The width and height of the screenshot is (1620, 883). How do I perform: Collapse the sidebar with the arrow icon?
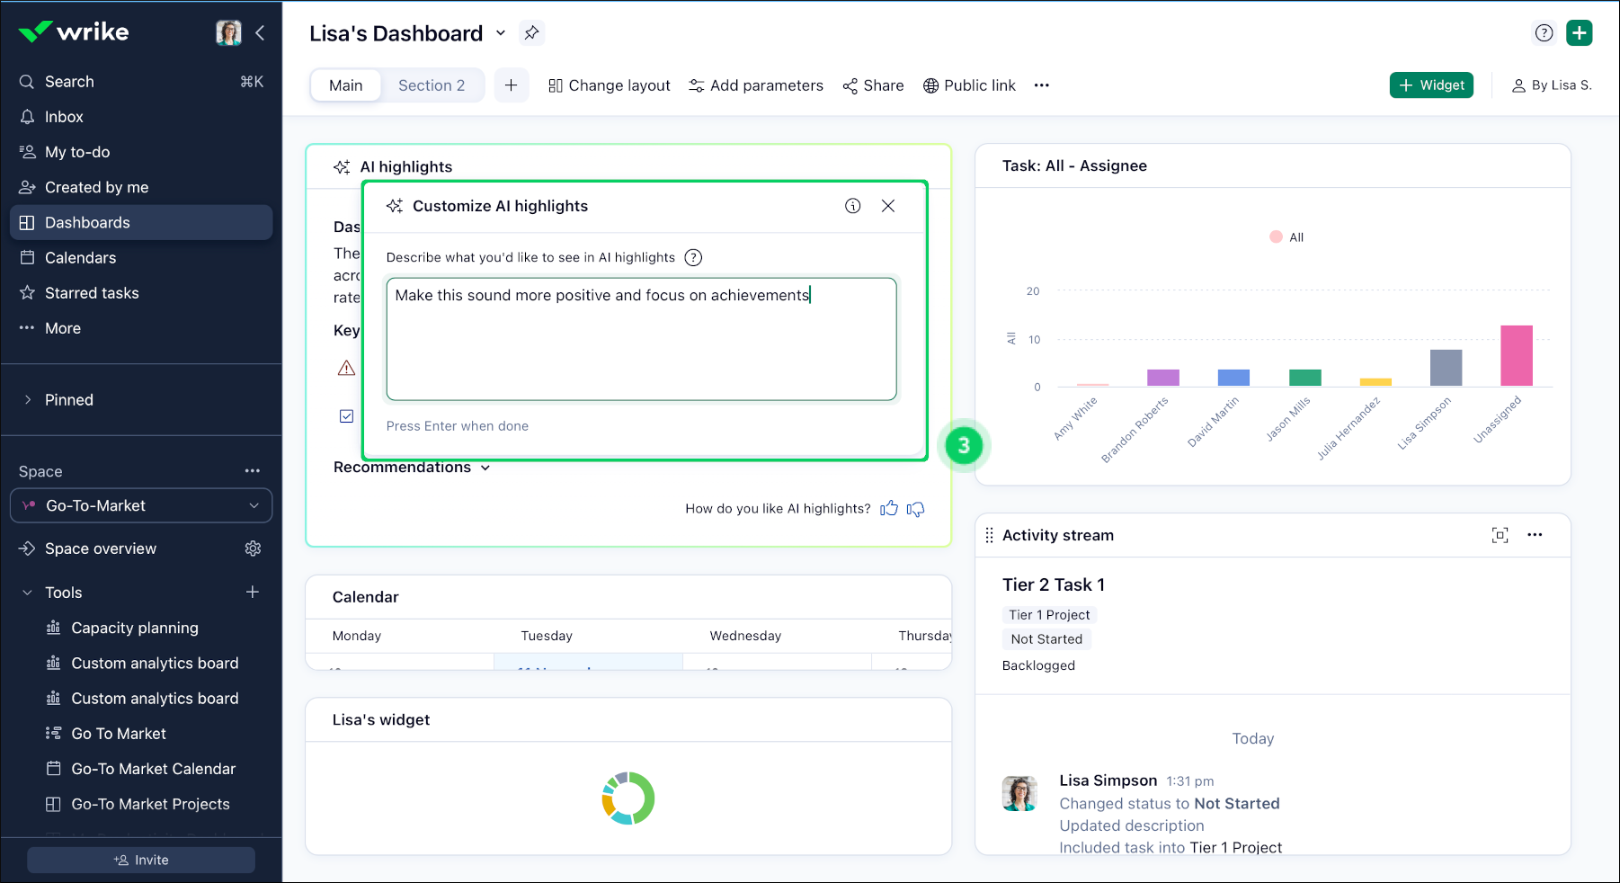point(260,33)
